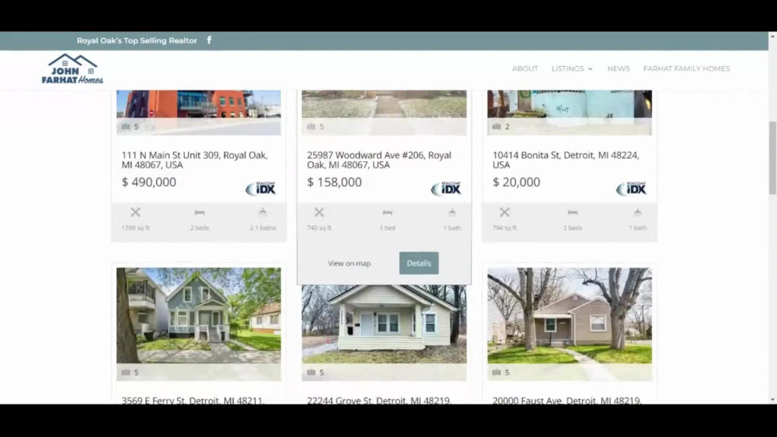Open the NEWS menu item
The height and width of the screenshot is (437, 777).
(618, 69)
